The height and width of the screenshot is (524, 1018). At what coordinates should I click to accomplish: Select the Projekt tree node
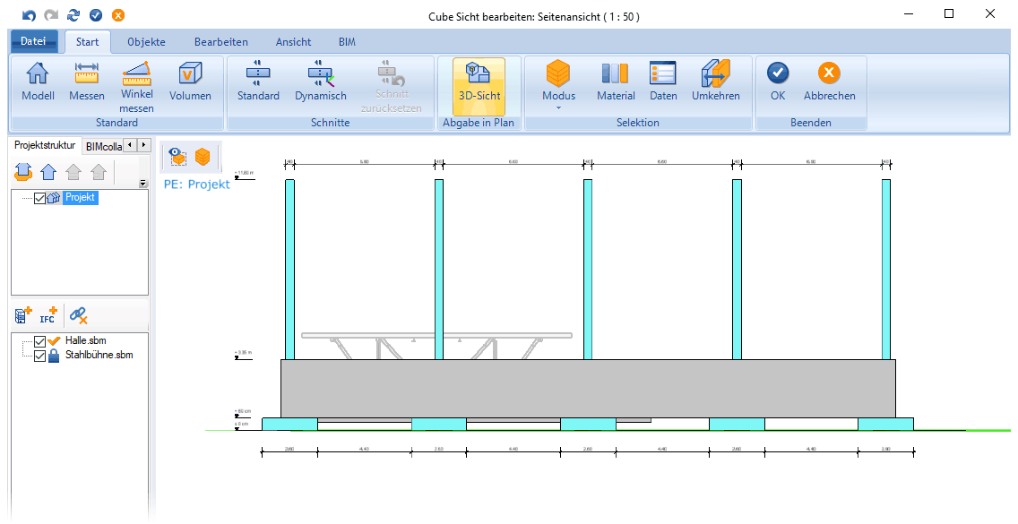[x=81, y=197]
